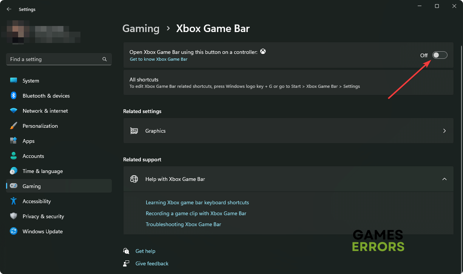
Task: Click the Find a setting search box
Action: click(x=55, y=59)
